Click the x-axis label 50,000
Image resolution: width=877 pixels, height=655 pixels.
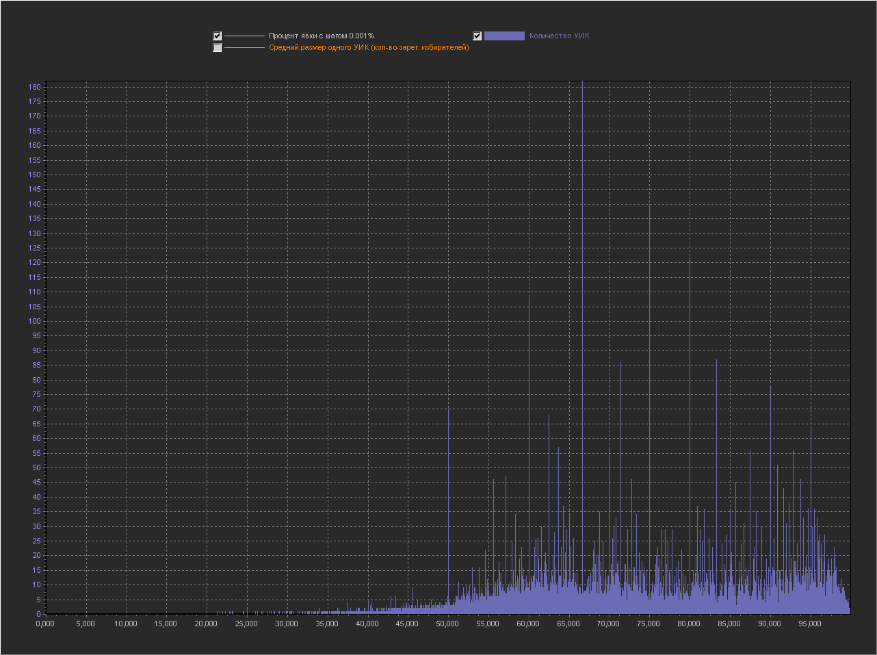coord(448,624)
